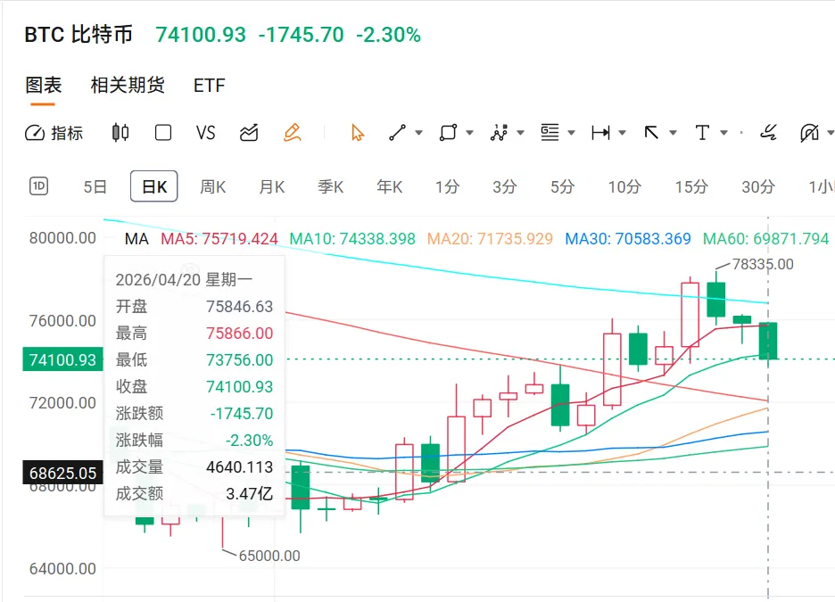The width and height of the screenshot is (835, 602).
Task: Click the -2.30% change in header
Action: pos(388,35)
